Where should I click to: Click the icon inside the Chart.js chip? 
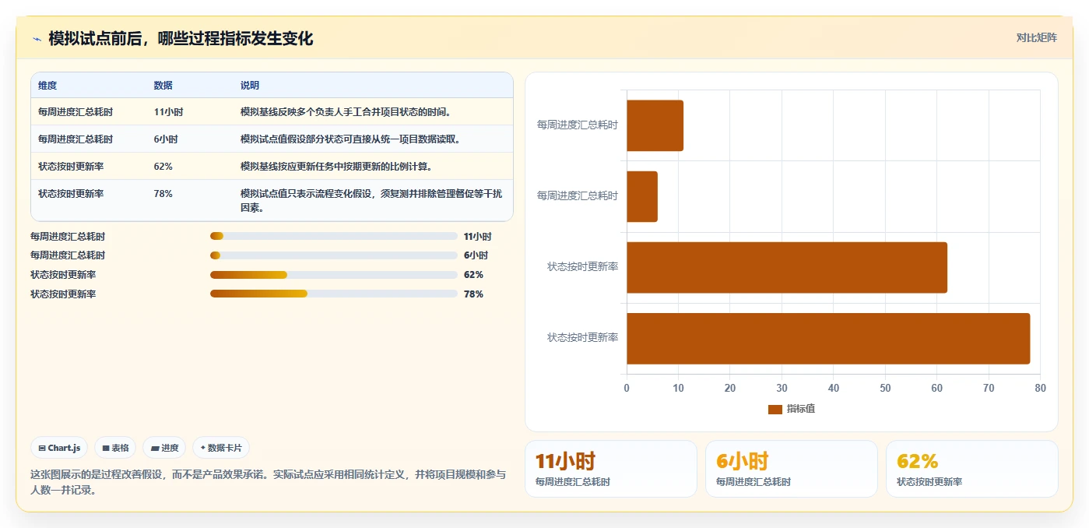pos(42,449)
